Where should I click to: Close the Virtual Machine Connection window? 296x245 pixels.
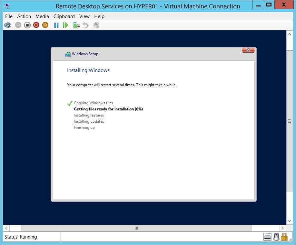coord(284,5)
